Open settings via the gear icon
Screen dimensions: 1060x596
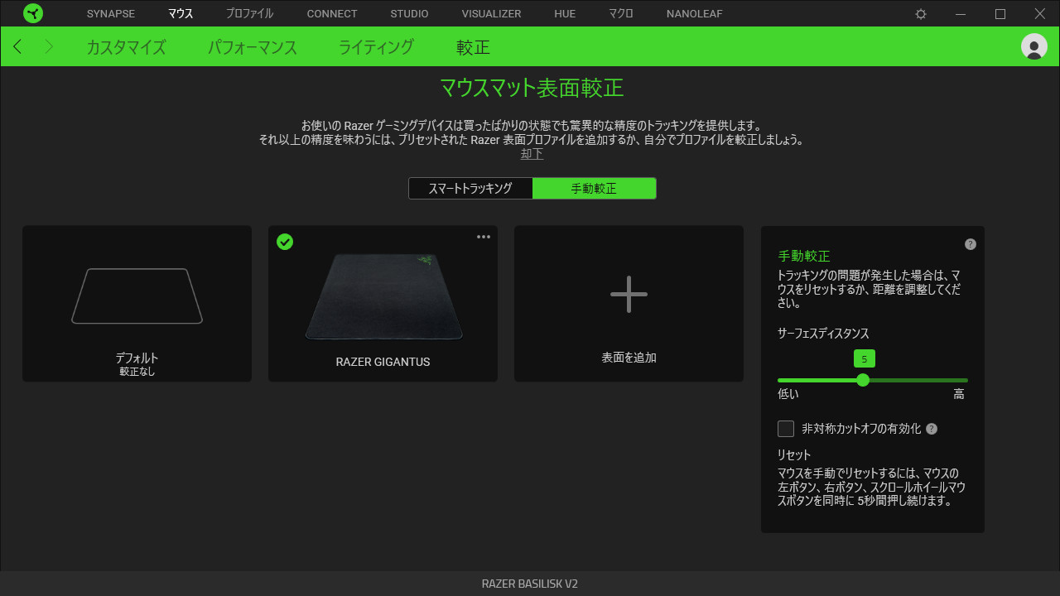pyautogui.click(x=921, y=13)
